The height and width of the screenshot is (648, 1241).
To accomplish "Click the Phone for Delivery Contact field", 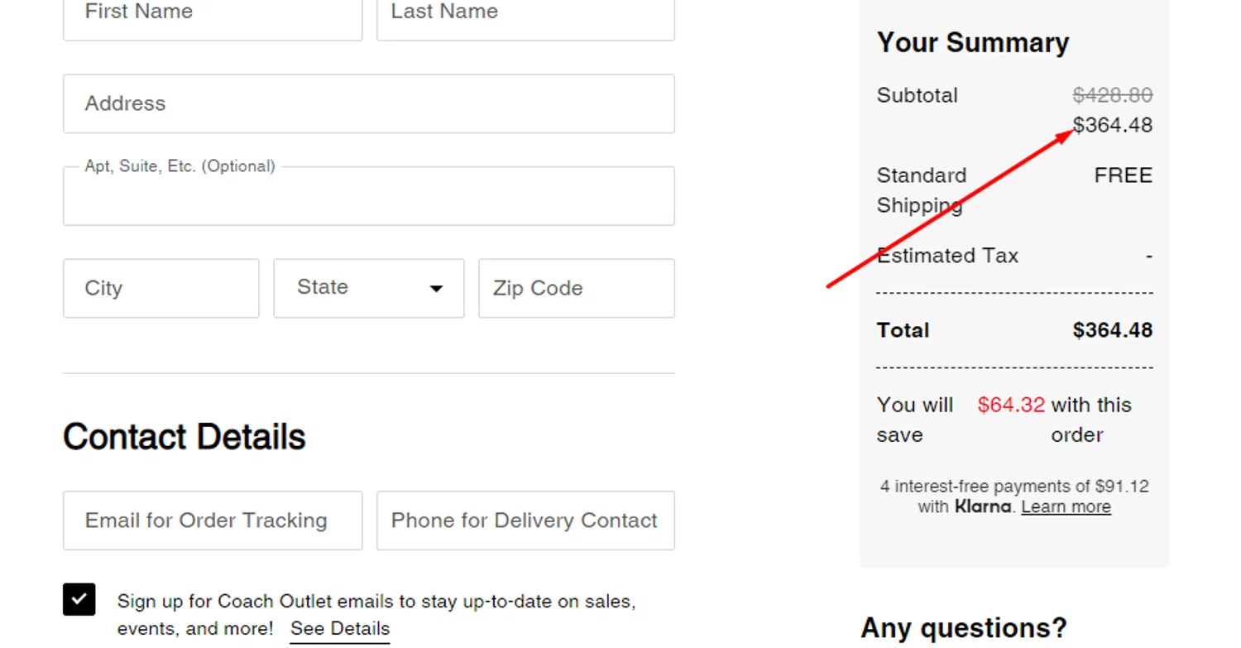I will [x=525, y=521].
